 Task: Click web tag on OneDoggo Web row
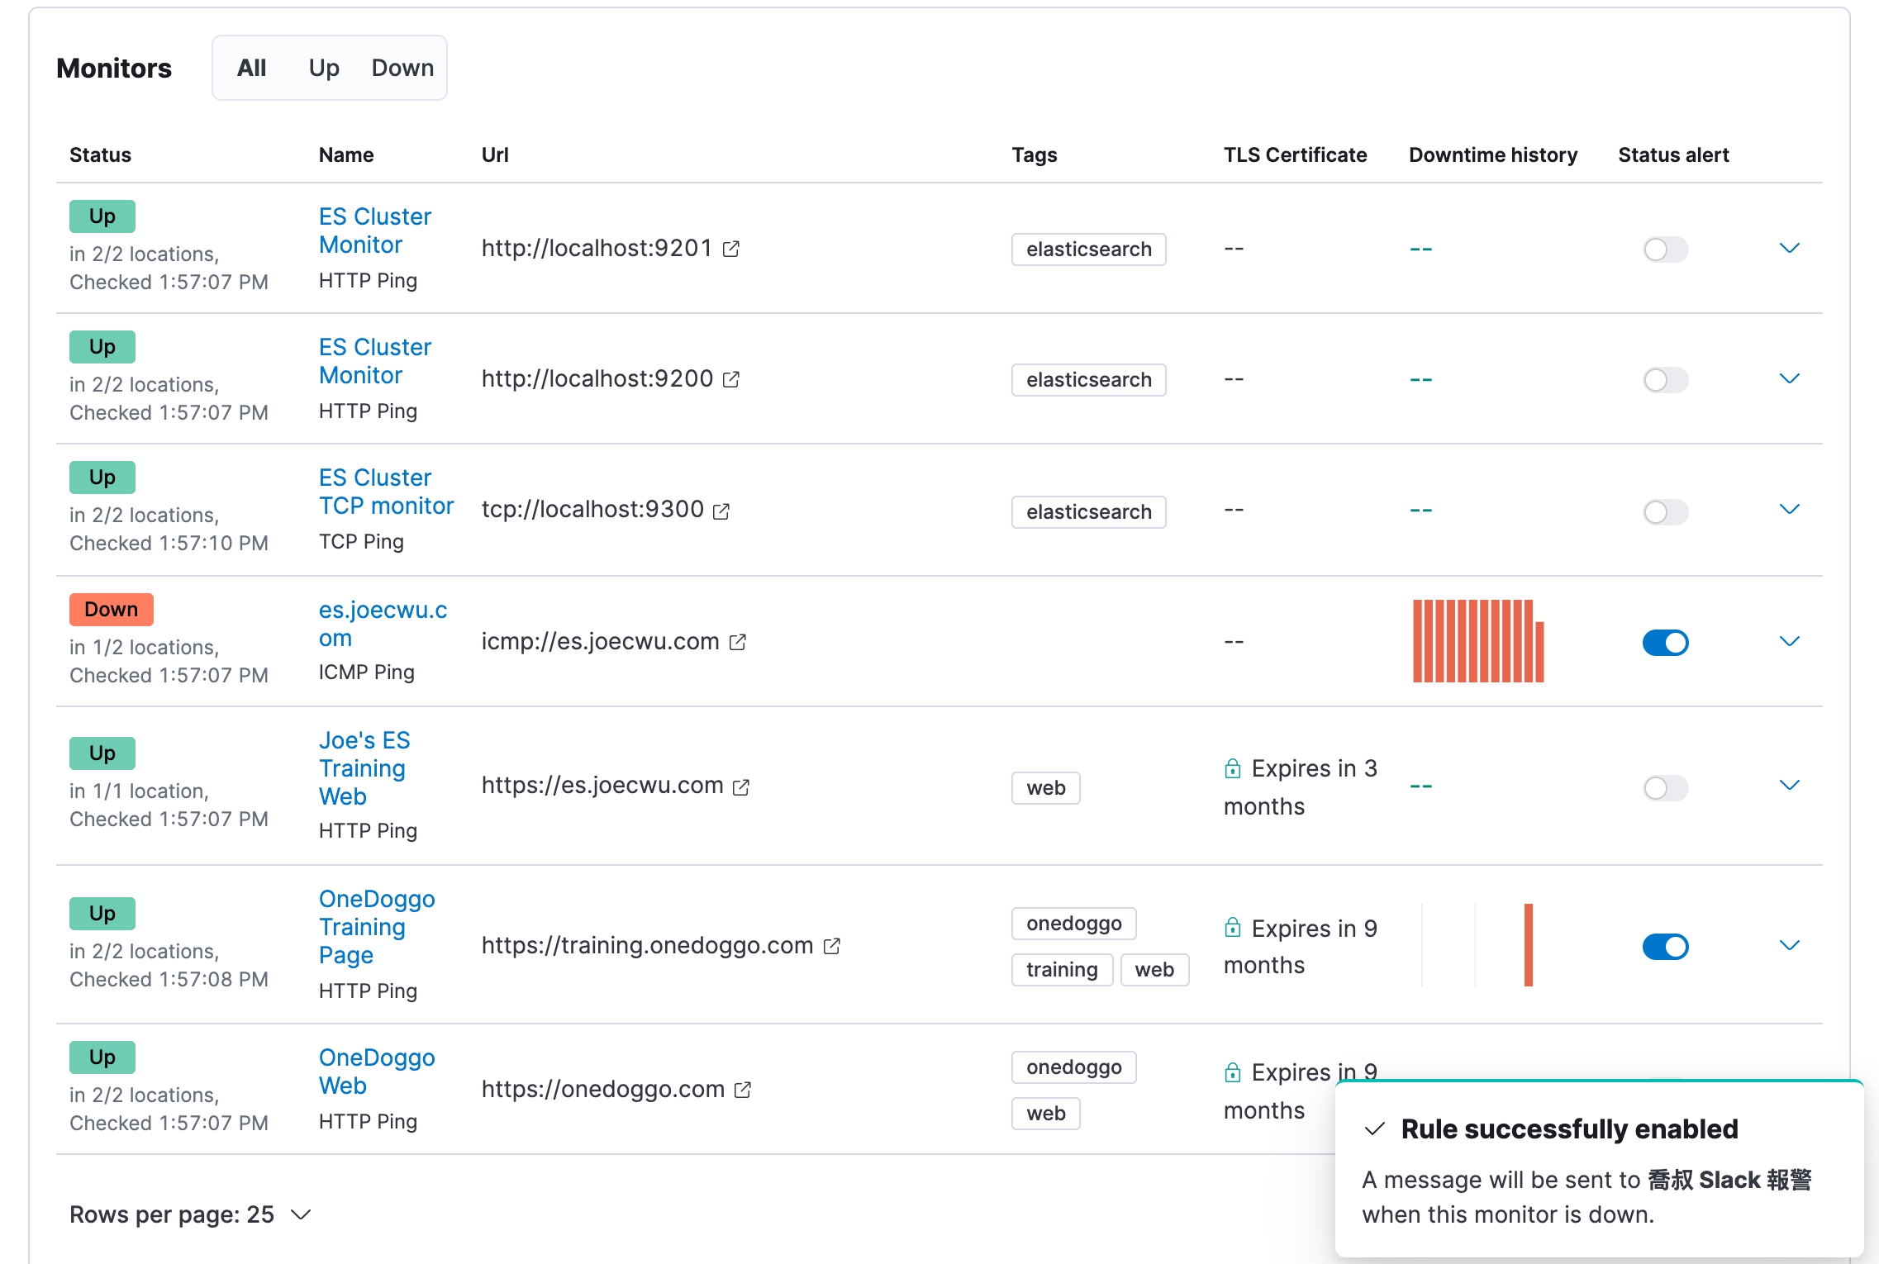pos(1045,1114)
